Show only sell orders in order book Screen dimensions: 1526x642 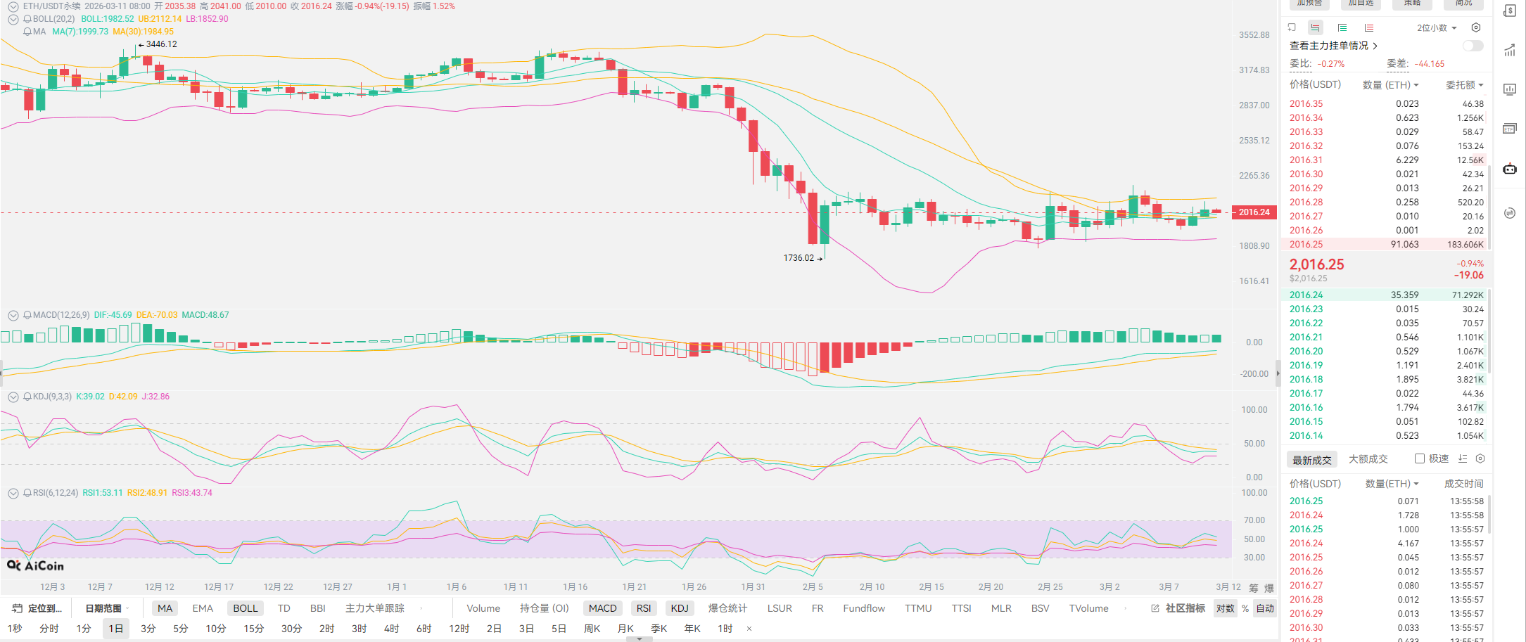[1368, 27]
